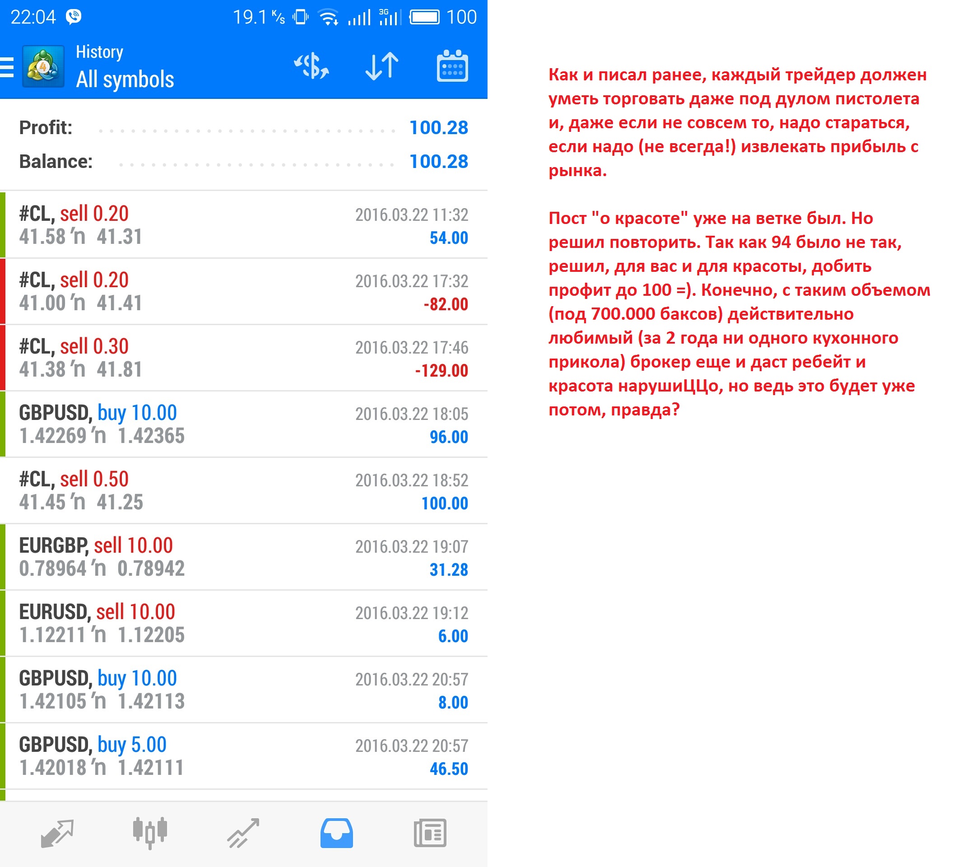Tap the 46.50 profit value

(x=449, y=769)
